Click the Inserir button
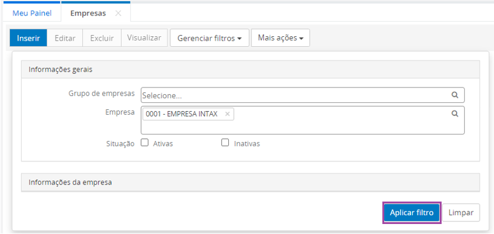This screenshot has width=494, height=234. (28, 38)
